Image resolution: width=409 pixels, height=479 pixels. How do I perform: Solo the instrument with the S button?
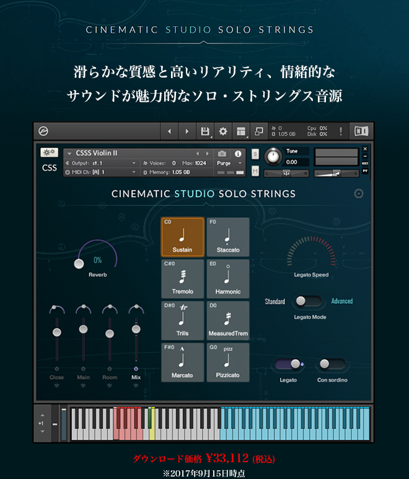[255, 153]
